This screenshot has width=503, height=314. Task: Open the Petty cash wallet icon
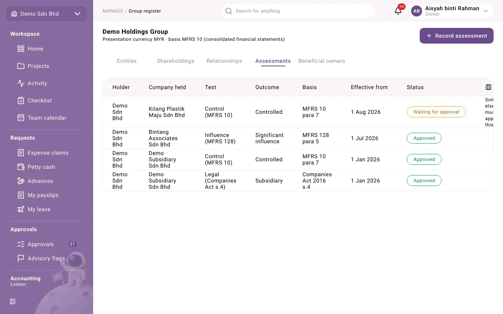pyautogui.click(x=21, y=167)
